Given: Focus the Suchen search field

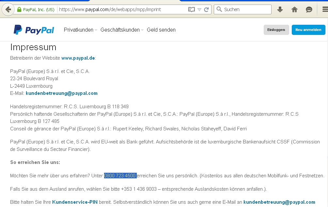Looking at the screenshot, I should point(242,9).
